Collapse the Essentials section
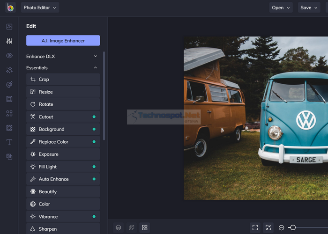The image size is (328, 234). point(62,68)
